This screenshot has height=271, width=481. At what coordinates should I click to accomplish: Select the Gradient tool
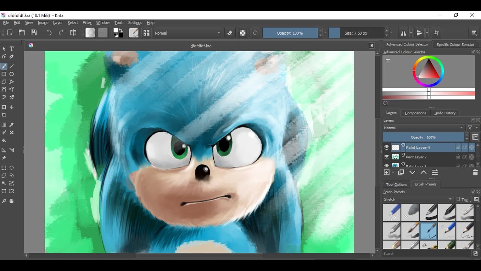pyautogui.click(x=4, y=125)
